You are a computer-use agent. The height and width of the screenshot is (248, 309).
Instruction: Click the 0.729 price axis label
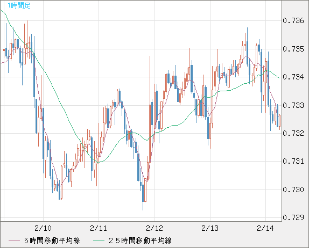(x=293, y=217)
